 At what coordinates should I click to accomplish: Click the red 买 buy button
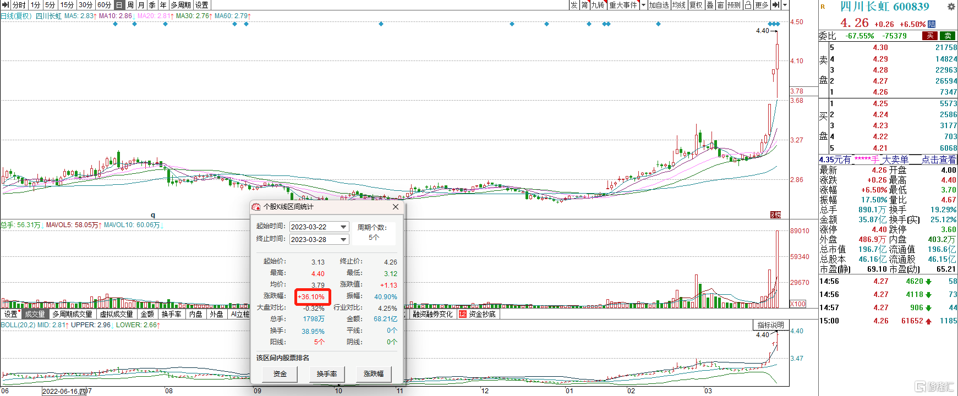click(x=930, y=36)
